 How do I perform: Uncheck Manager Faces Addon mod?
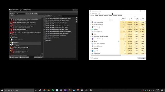[x=45, y=26]
